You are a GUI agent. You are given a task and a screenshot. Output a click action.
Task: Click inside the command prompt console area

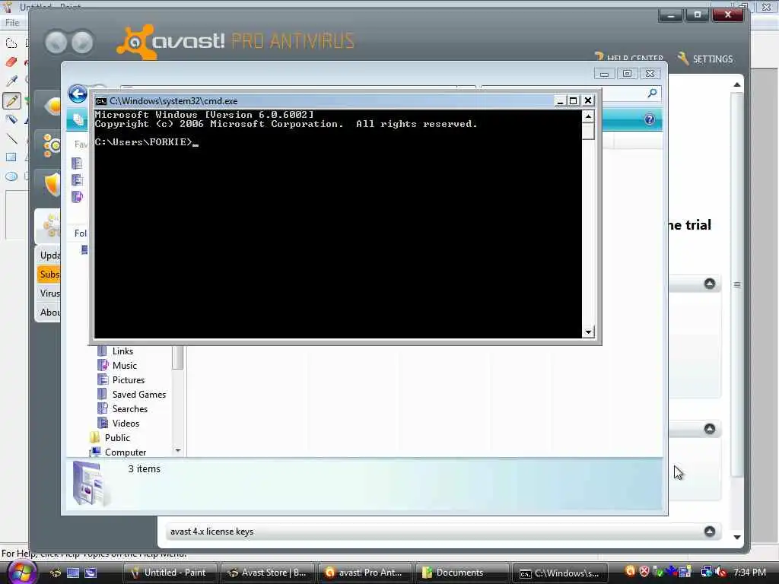[x=338, y=224]
